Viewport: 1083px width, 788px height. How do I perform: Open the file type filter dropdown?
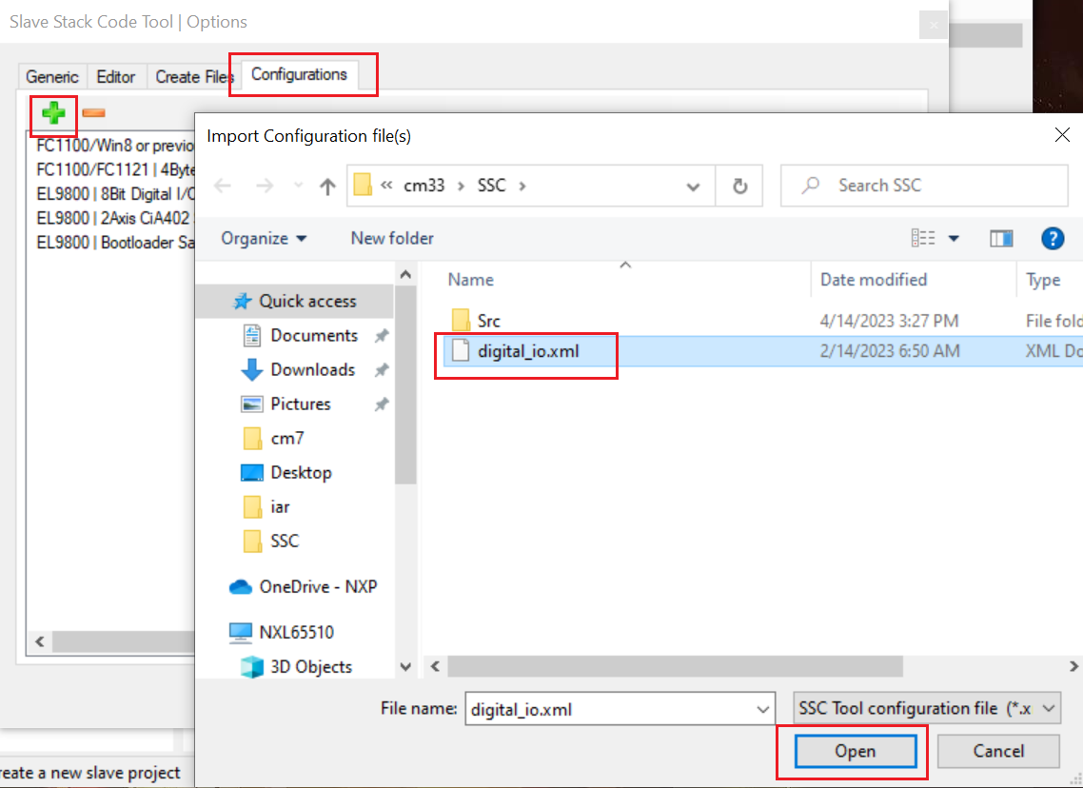point(927,708)
